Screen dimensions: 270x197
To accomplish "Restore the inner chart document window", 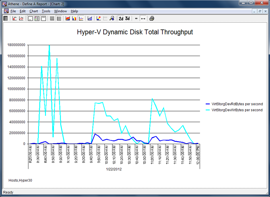I will pos(260,11).
